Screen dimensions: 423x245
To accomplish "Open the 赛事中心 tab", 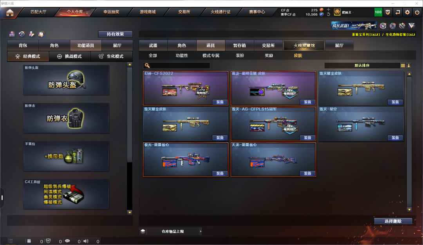I will (x=257, y=12).
